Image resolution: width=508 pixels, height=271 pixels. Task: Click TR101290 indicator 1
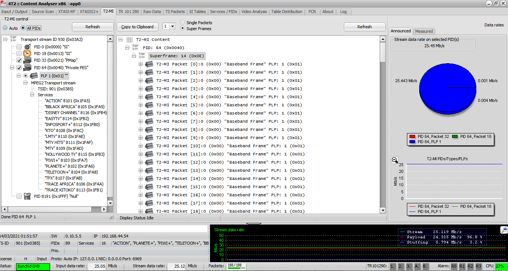pyautogui.click(x=393, y=266)
